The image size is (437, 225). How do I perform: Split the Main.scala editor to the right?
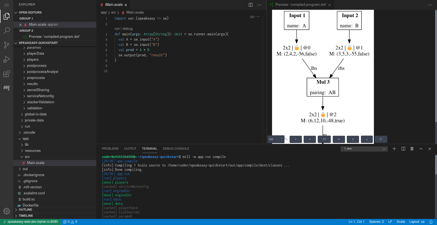click(x=250, y=5)
